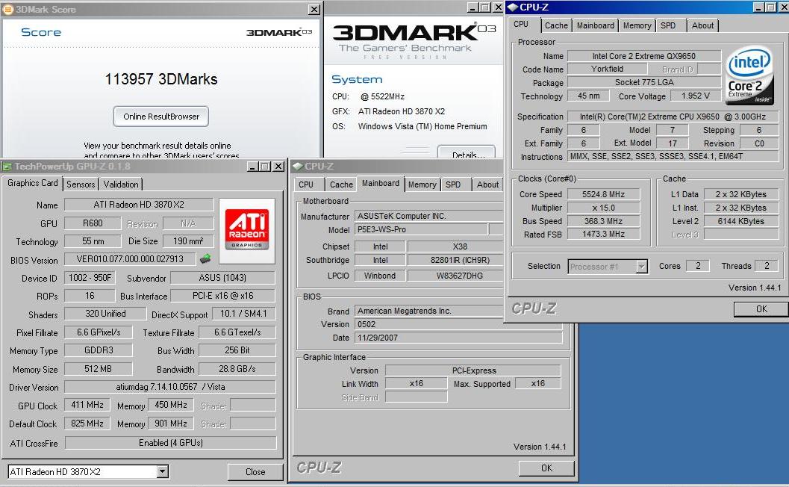Image resolution: width=789 pixels, height=487 pixels.
Task: Click the motherboard Model P5E3-WS-Pro field
Action: [421, 229]
